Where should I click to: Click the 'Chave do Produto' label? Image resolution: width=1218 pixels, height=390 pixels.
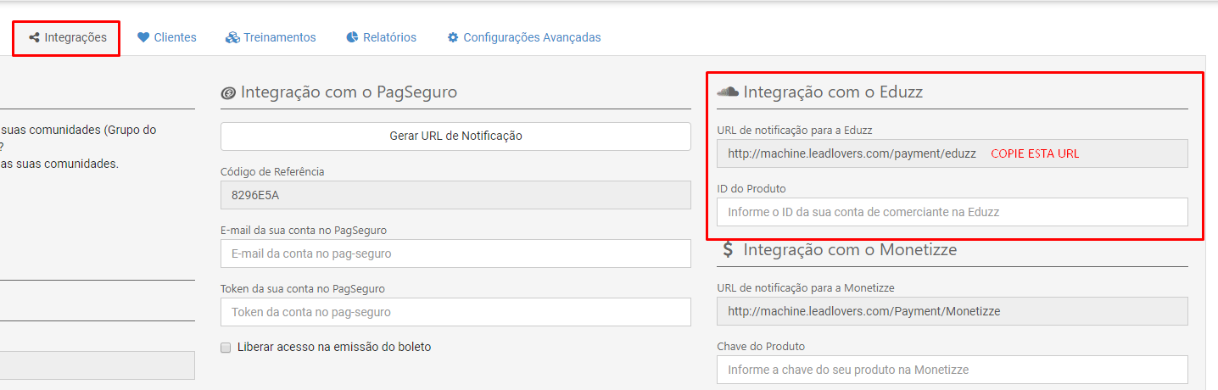pyautogui.click(x=760, y=346)
